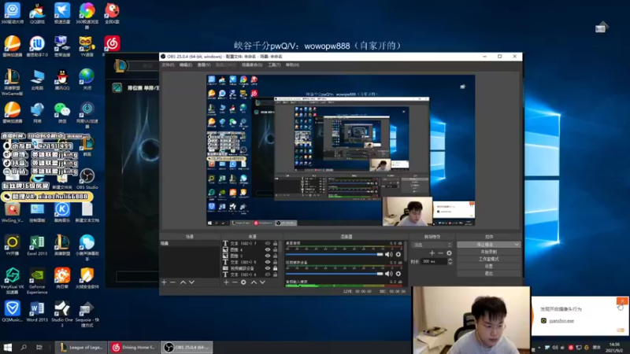Open transition properties gear icon
Screen dimensions: 630x354
point(449,253)
